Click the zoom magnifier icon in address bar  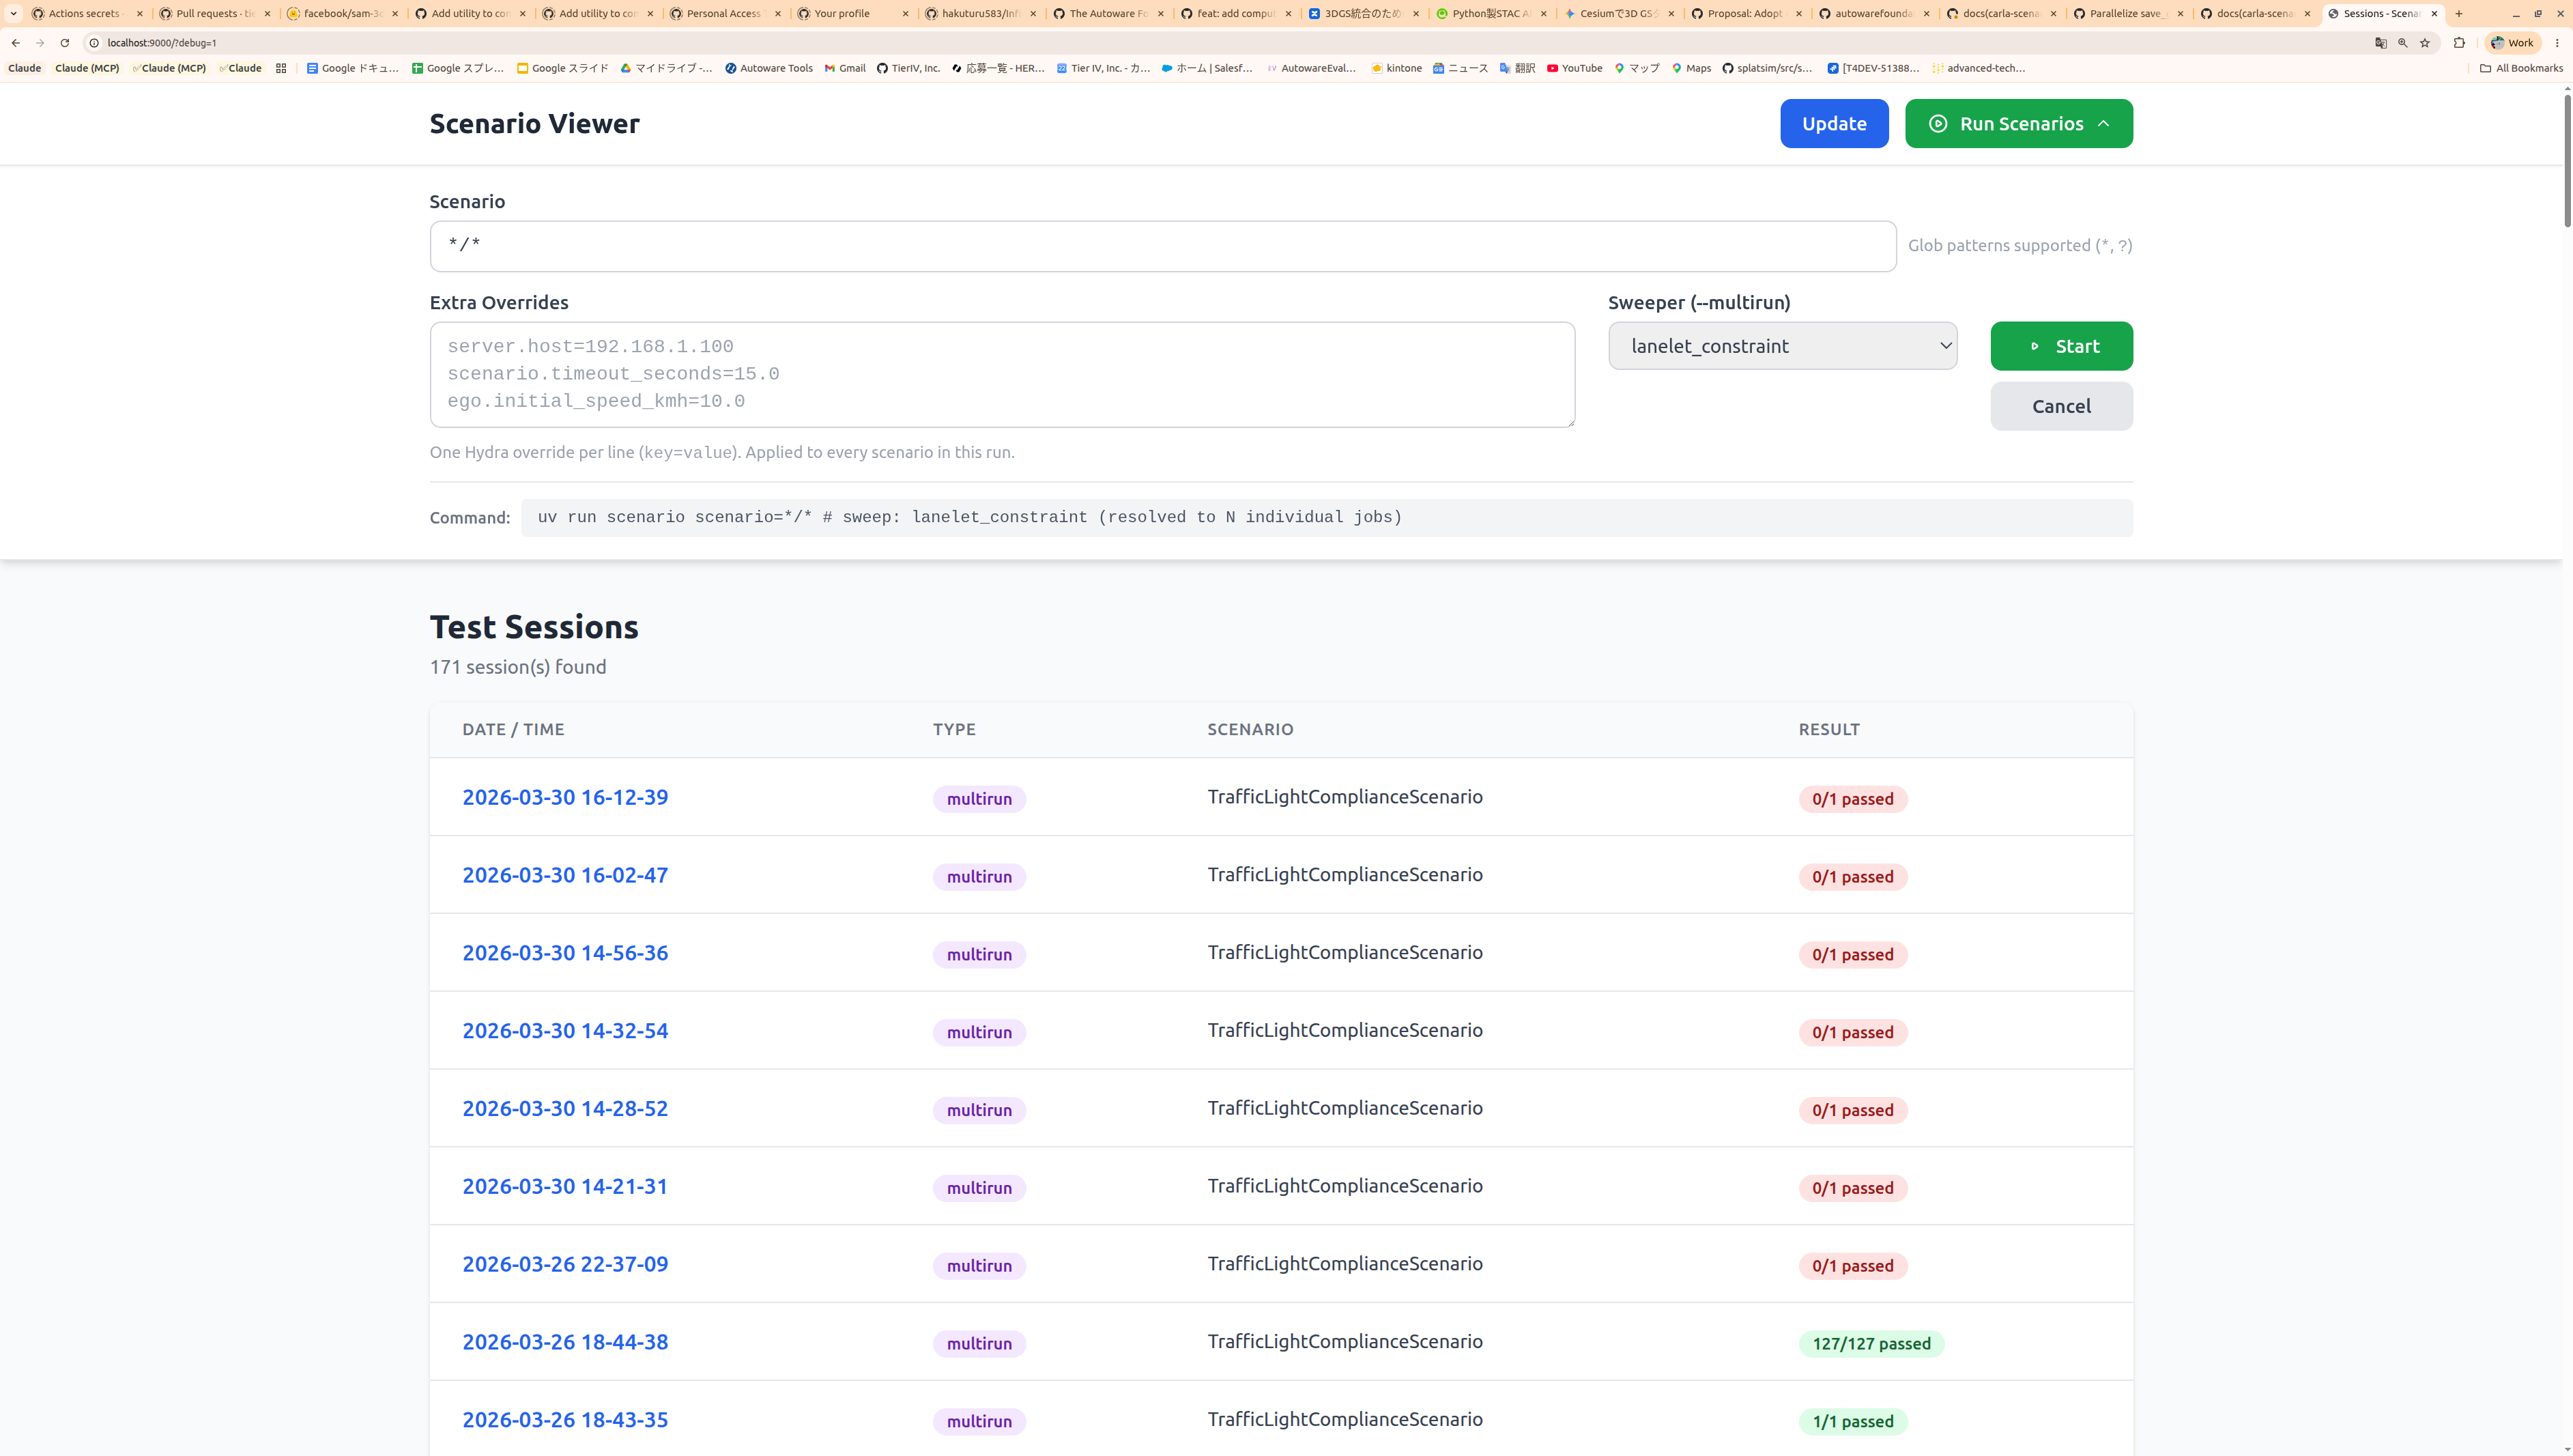click(2403, 43)
